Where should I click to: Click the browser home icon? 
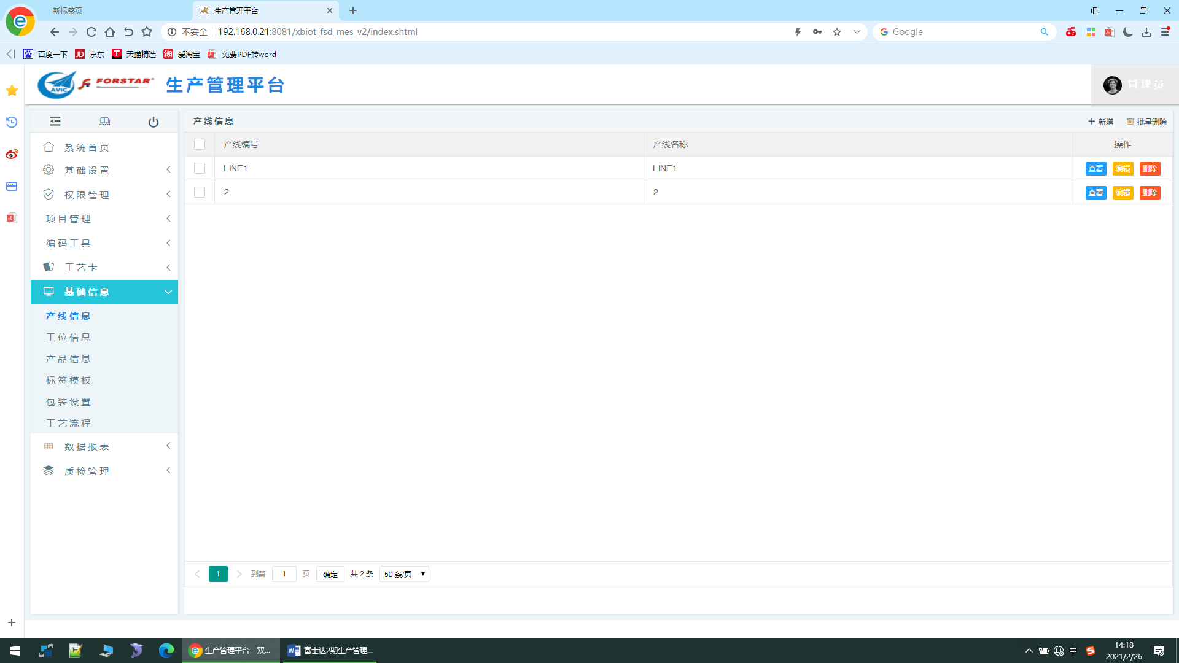(110, 32)
